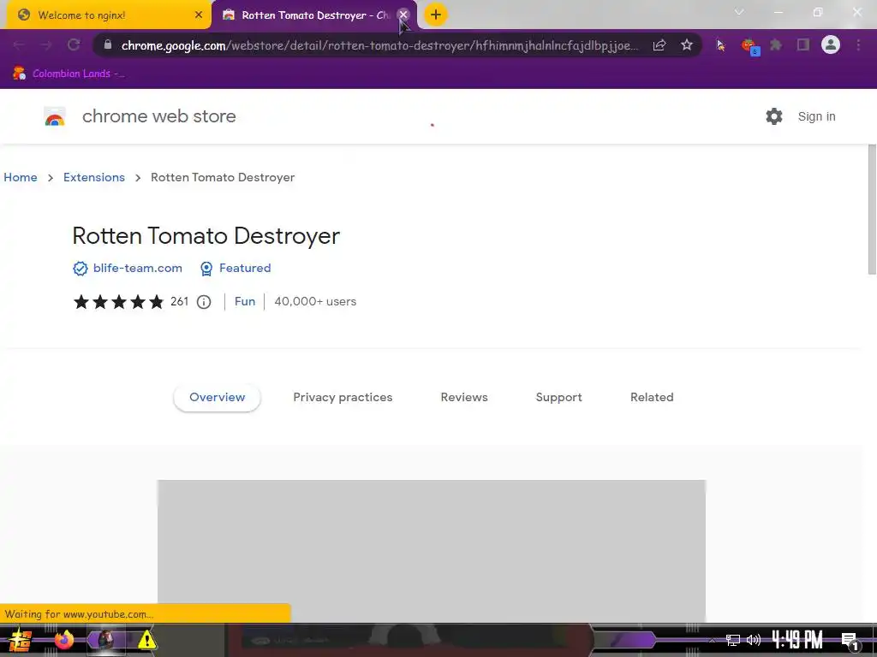The width and height of the screenshot is (877, 657).
Task: Show the Related tab
Action: (652, 397)
